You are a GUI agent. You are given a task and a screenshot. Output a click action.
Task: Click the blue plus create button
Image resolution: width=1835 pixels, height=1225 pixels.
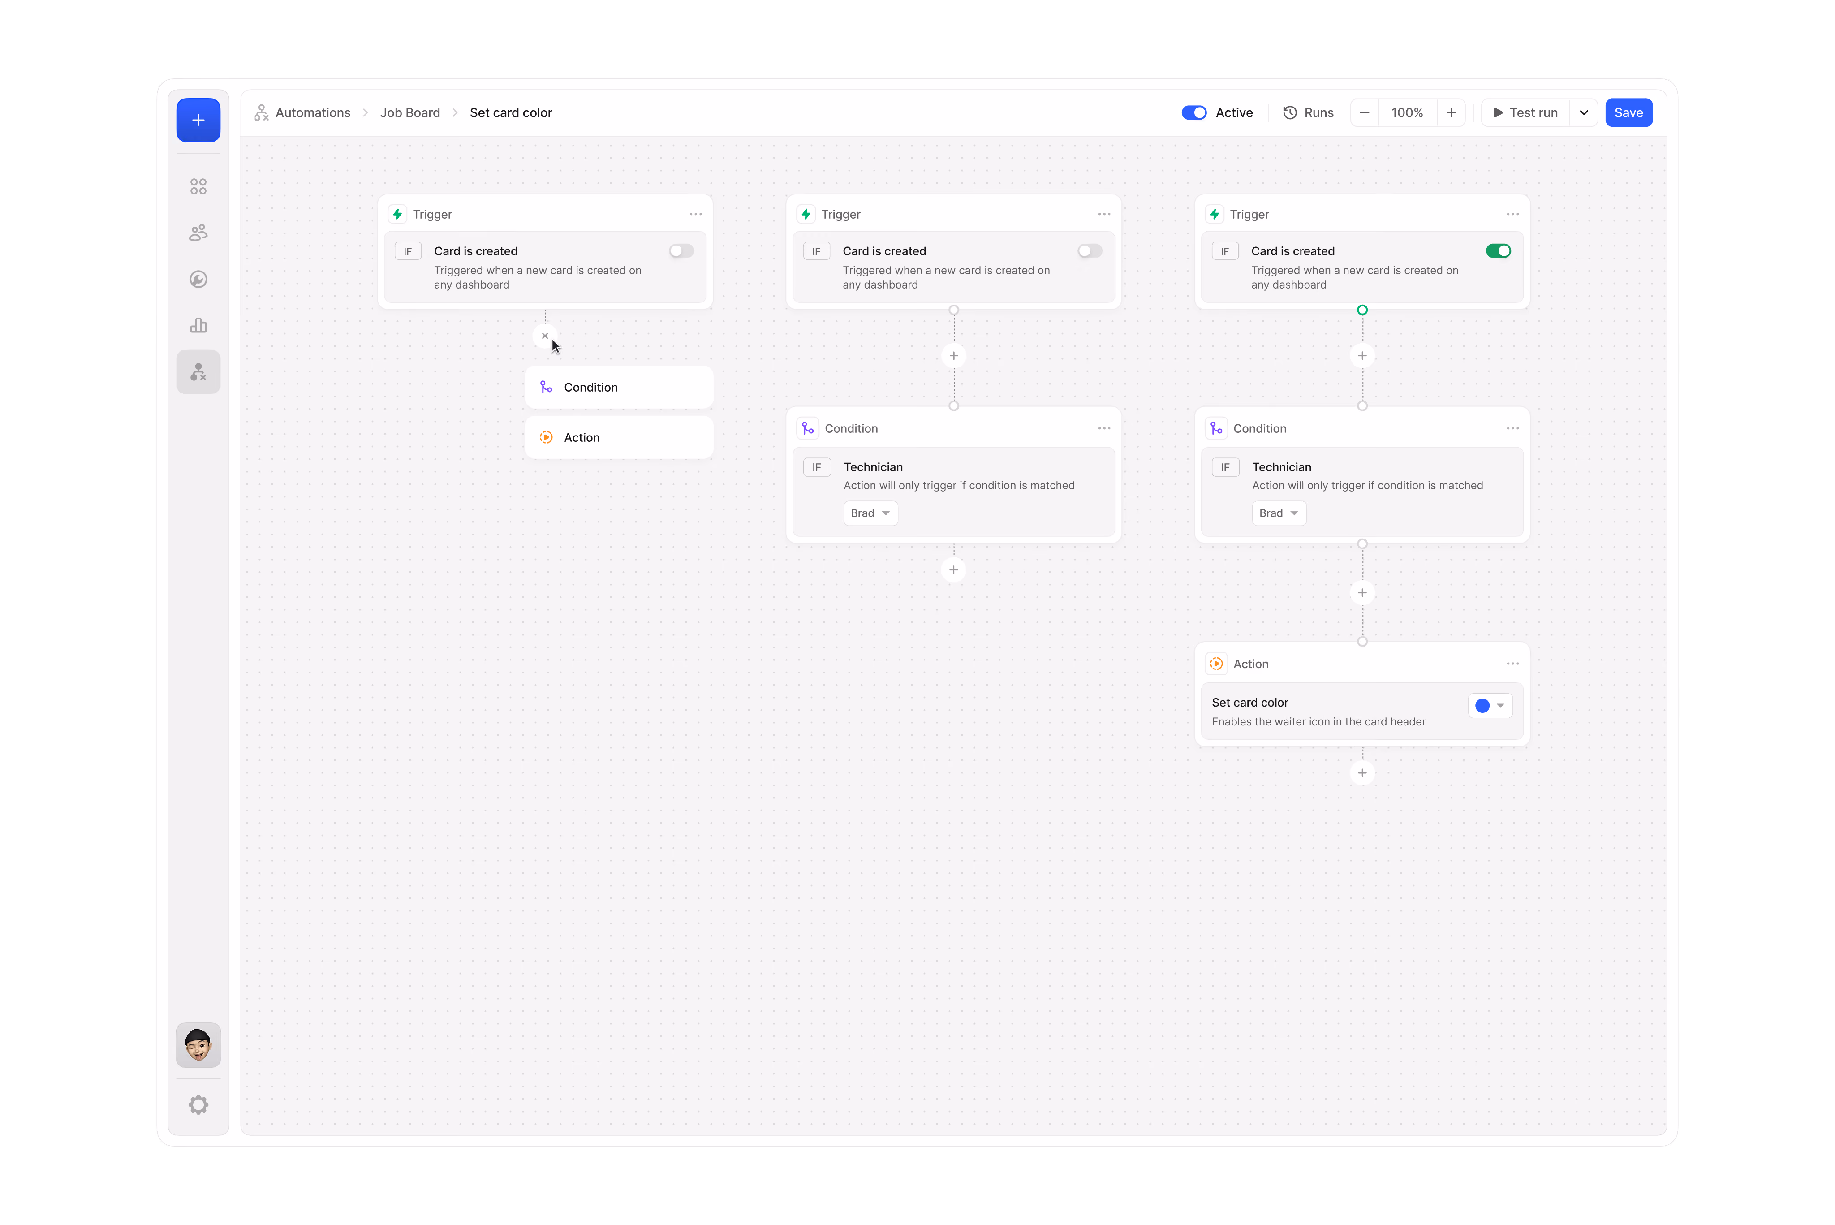click(x=198, y=121)
